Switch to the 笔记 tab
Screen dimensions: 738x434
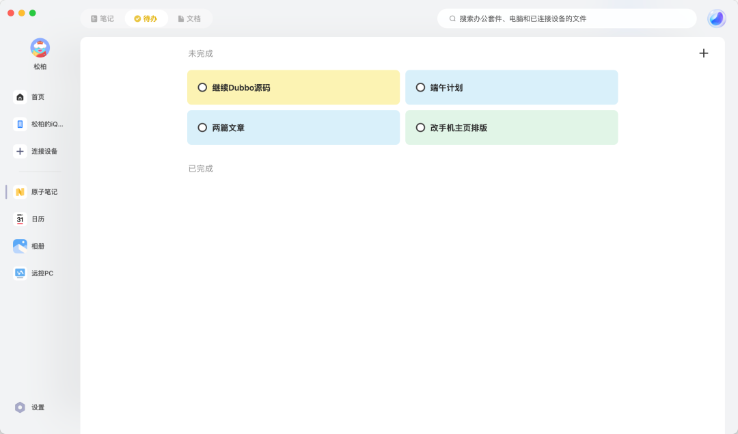102,19
